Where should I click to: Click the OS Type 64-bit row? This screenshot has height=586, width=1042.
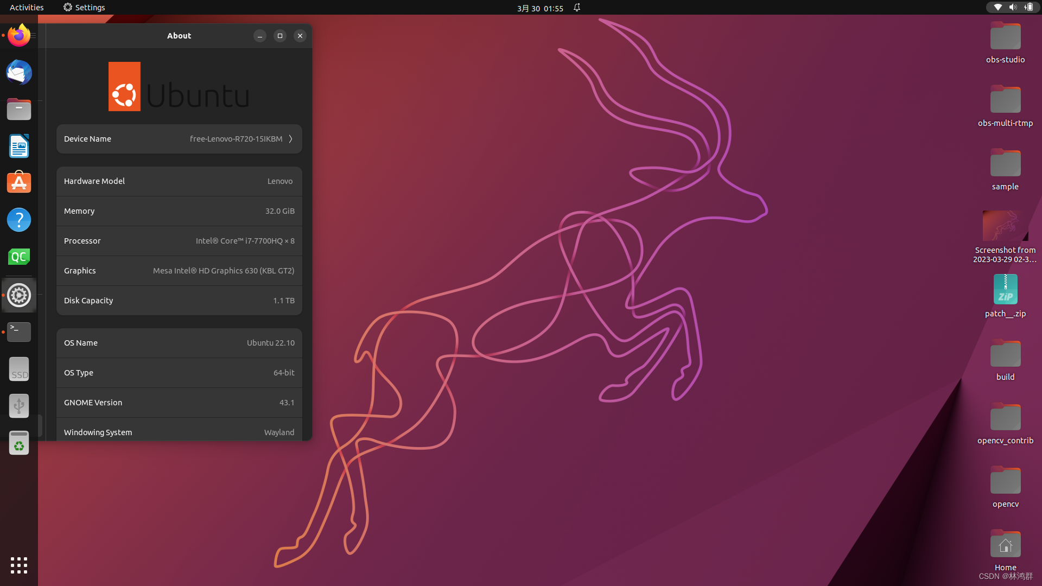tap(179, 373)
